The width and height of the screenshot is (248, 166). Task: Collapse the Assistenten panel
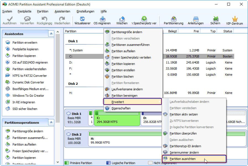pyautogui.click(x=51, y=34)
